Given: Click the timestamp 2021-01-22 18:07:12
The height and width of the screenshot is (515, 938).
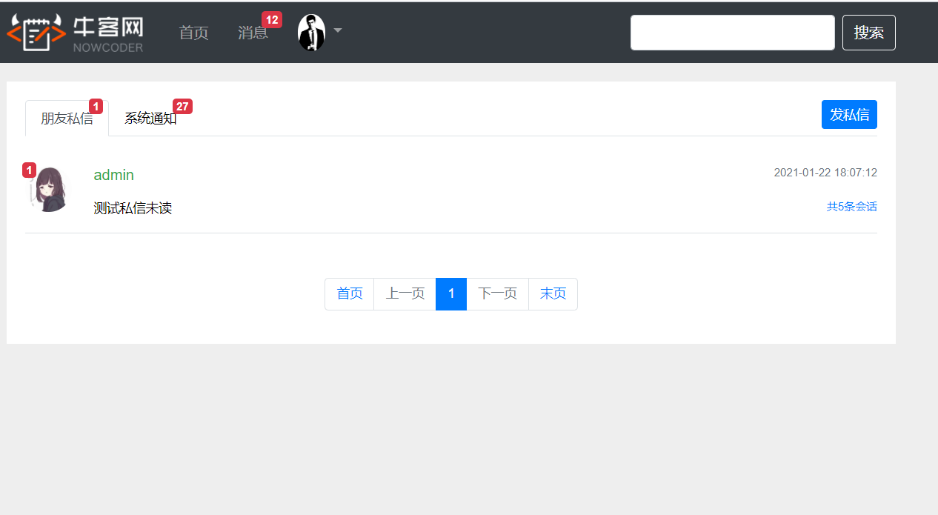Looking at the screenshot, I should (x=825, y=173).
